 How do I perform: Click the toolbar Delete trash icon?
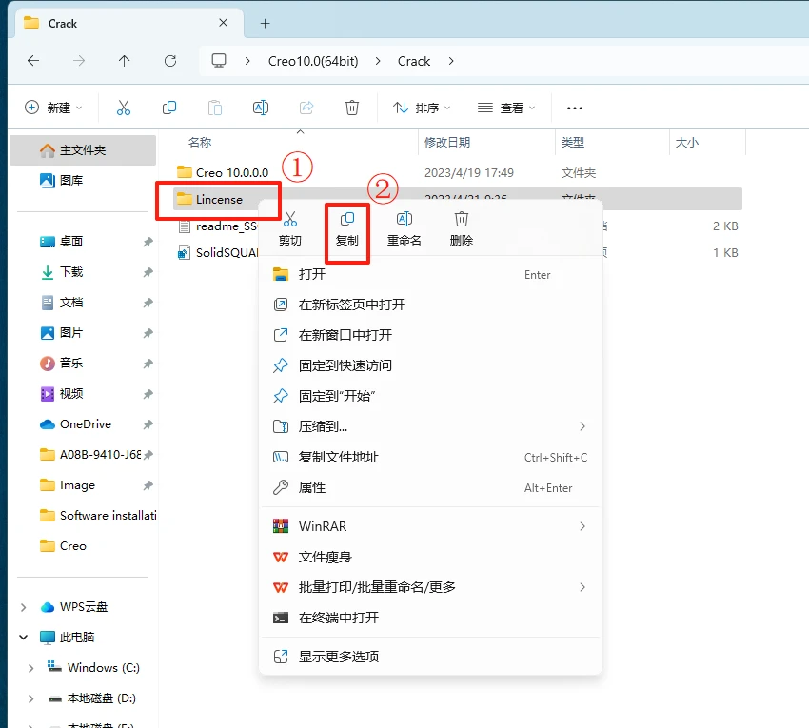tap(352, 108)
